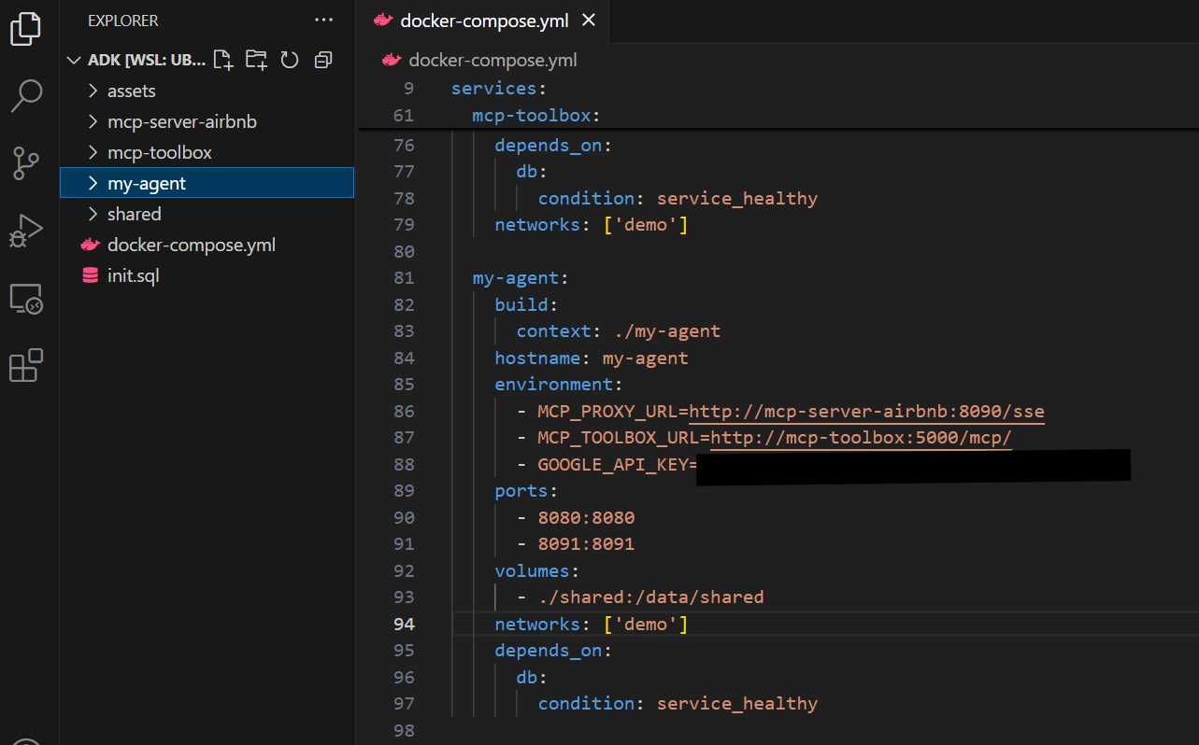Expand the mcp-server-airbnb folder

click(93, 121)
